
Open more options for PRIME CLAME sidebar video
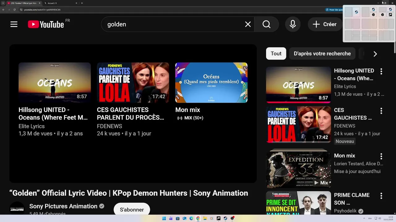pyautogui.click(x=381, y=196)
